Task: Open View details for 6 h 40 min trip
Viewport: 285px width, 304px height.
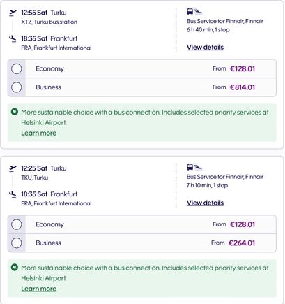Action: pos(205,48)
